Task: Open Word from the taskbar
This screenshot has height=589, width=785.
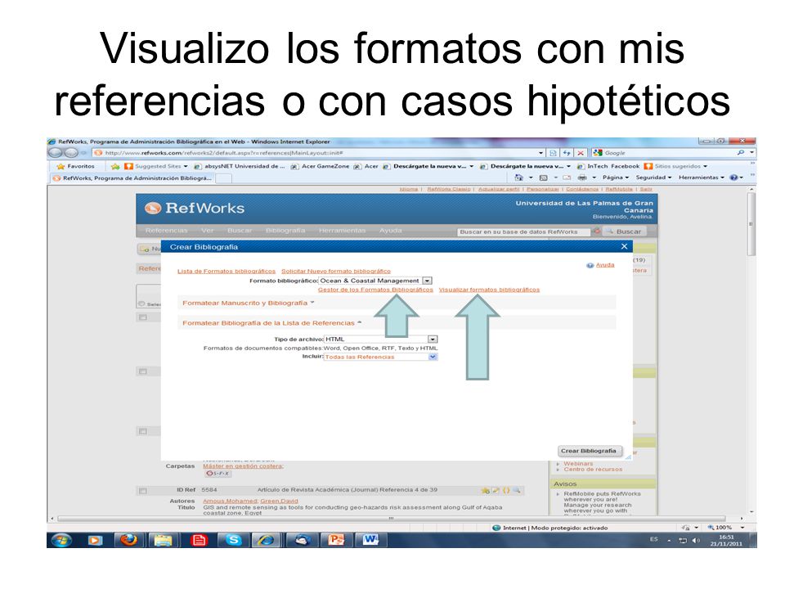Action: pyautogui.click(x=370, y=540)
